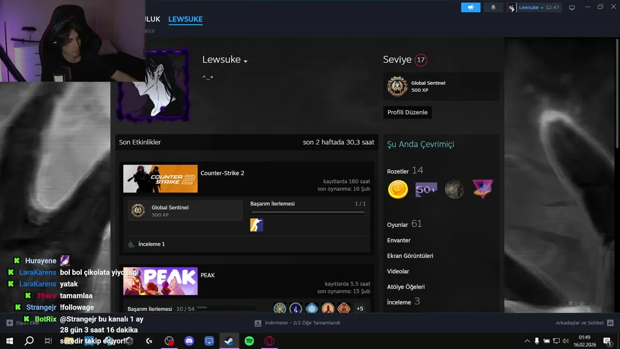The width and height of the screenshot is (620, 349).
Task: Open the Envanter link
Action: 399,240
